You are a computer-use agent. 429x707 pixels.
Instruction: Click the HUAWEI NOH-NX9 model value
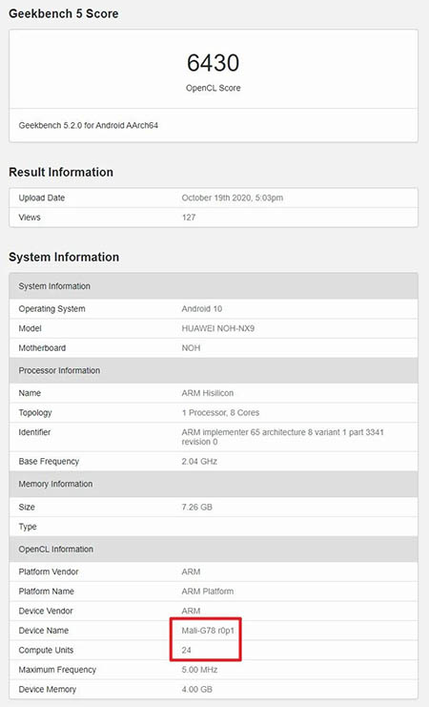tap(217, 328)
